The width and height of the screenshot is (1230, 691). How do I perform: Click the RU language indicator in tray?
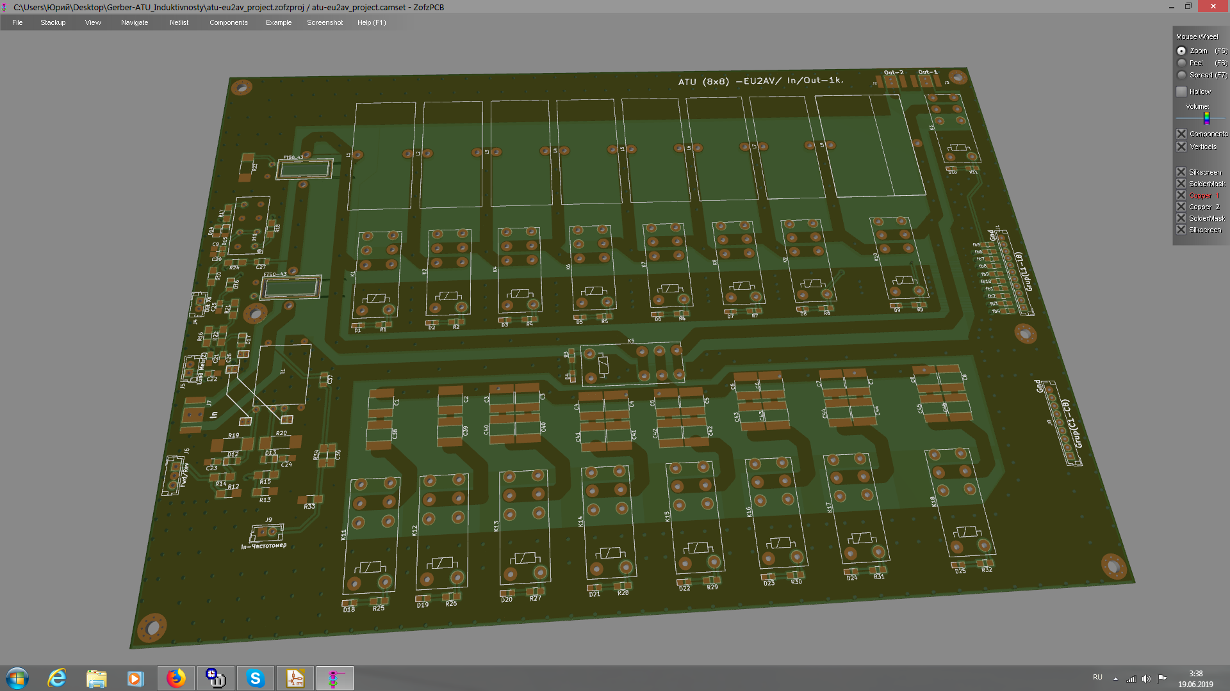tap(1097, 678)
